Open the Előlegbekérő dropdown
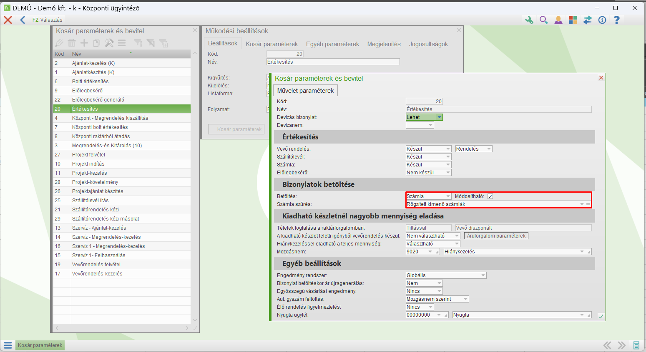Image resolution: width=646 pixels, height=352 pixels. pyautogui.click(x=448, y=173)
